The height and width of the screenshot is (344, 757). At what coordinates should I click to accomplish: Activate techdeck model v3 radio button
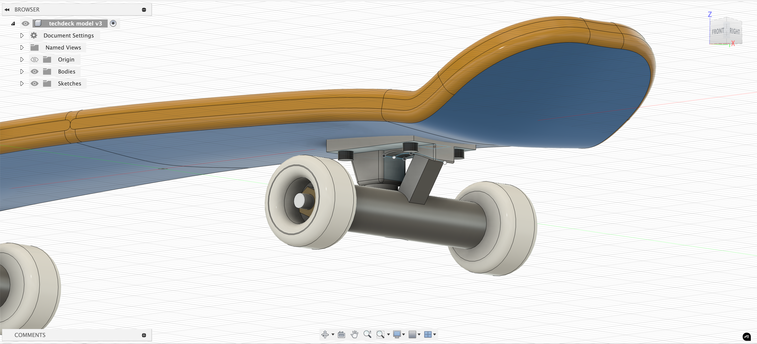click(x=113, y=23)
